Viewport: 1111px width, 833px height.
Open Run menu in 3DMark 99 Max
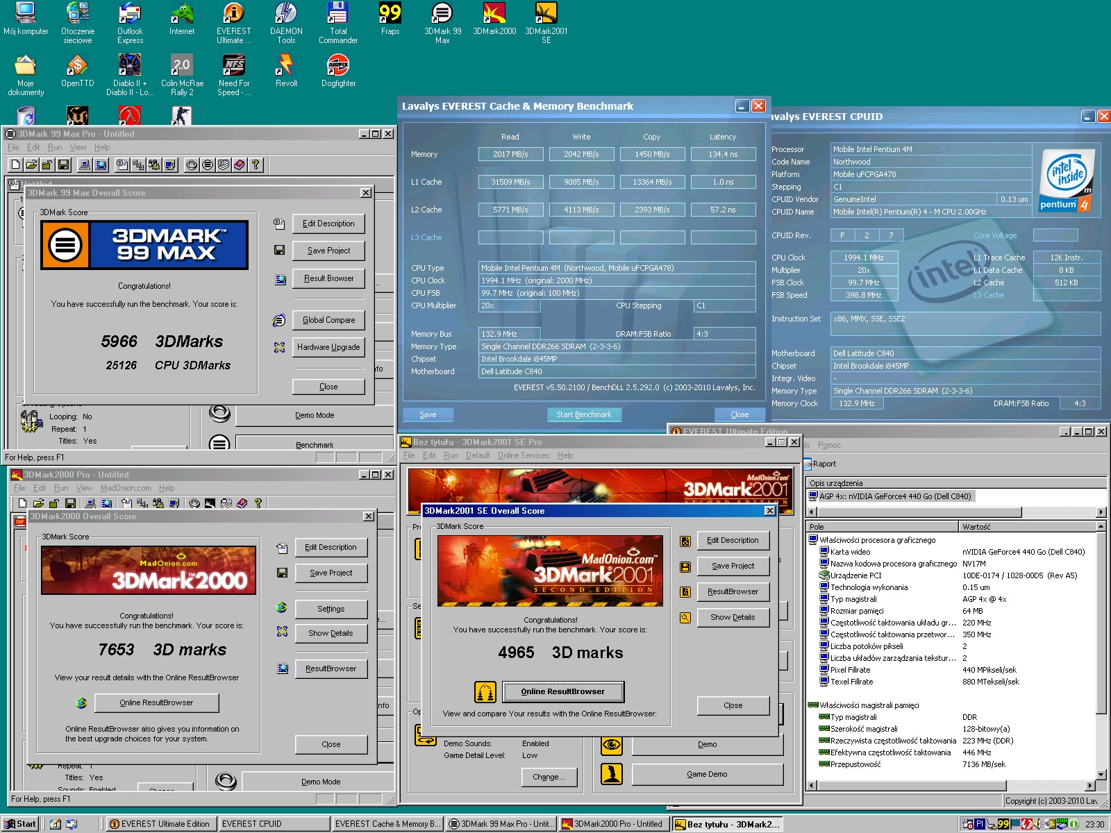tap(55, 147)
